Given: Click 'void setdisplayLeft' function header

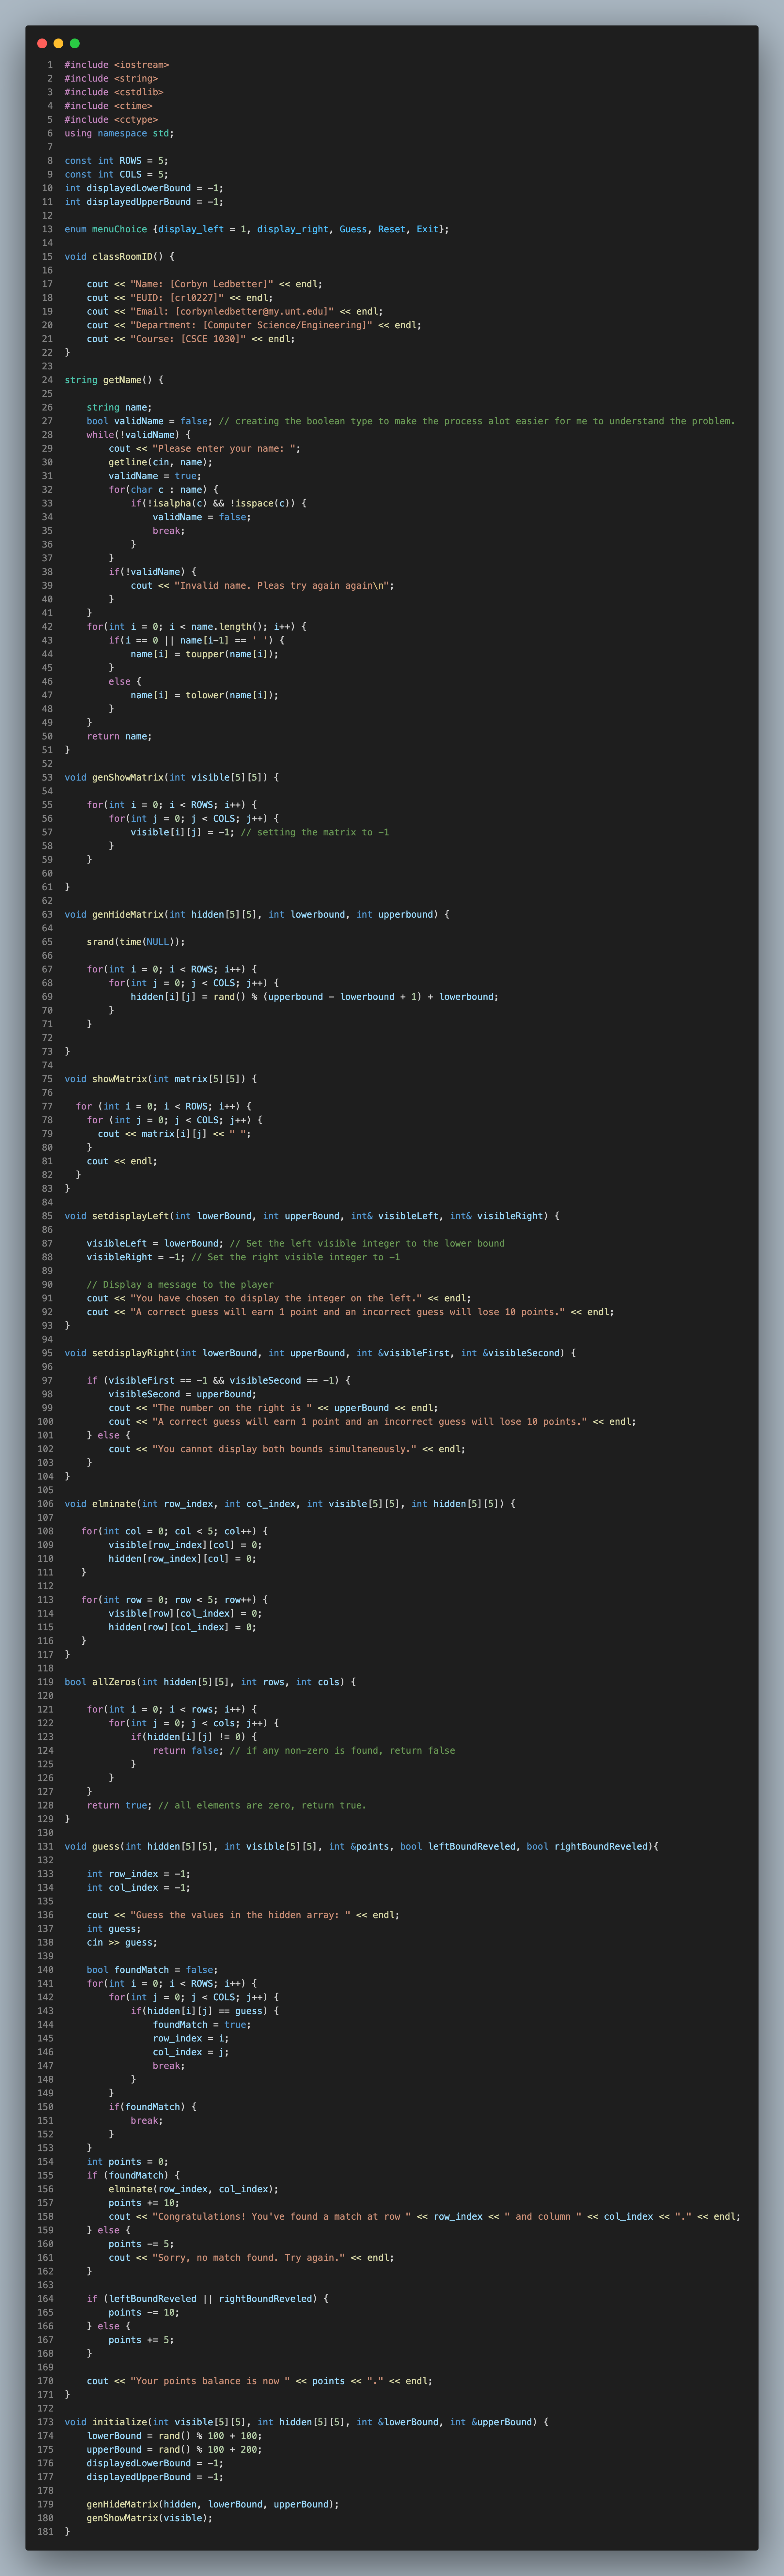Looking at the screenshot, I should tap(312, 1216).
